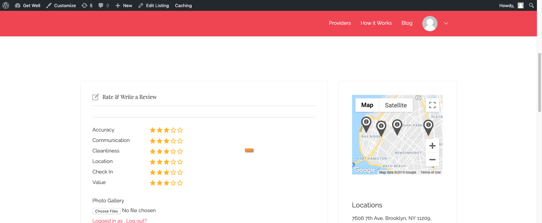Select the leftmost map marker near Belt Parkway

pos(366,124)
